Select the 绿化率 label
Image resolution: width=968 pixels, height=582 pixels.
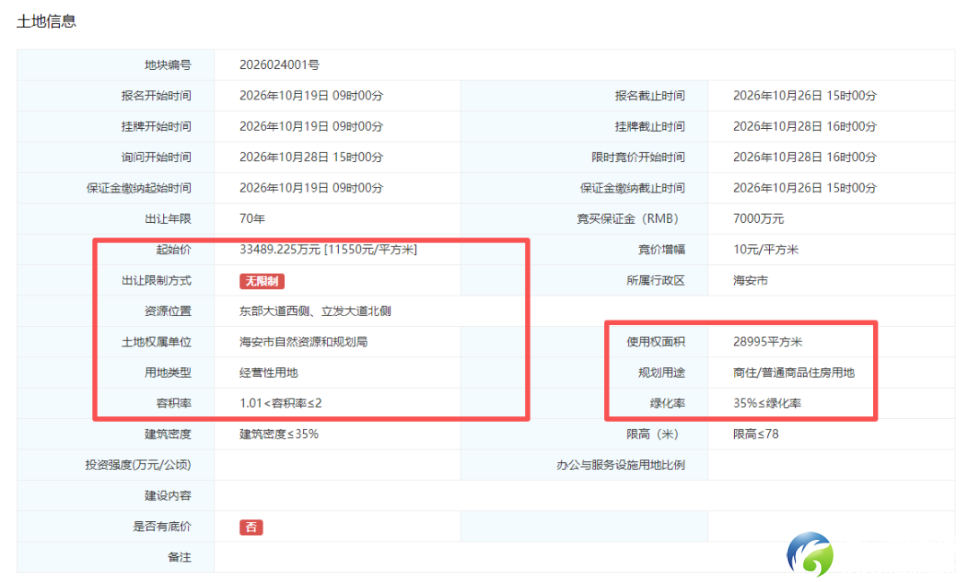click(x=668, y=403)
